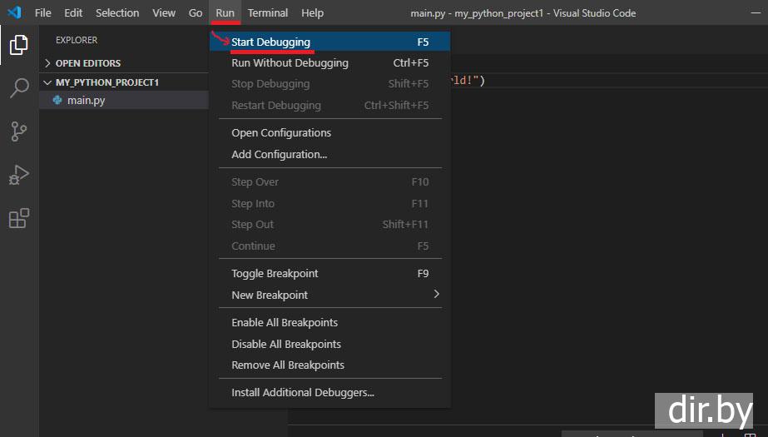Select Disable All Breakpoints
The height and width of the screenshot is (437, 768).
(x=285, y=344)
